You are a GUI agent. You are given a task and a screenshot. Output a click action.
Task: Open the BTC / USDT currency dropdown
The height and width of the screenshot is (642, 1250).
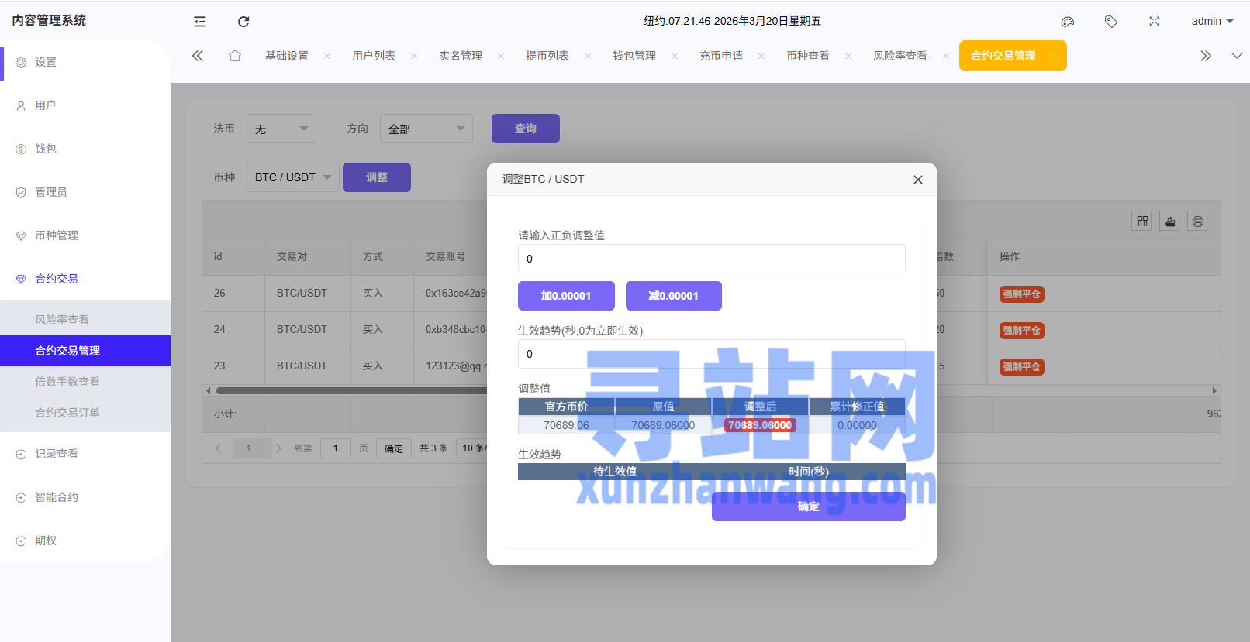pyautogui.click(x=292, y=177)
